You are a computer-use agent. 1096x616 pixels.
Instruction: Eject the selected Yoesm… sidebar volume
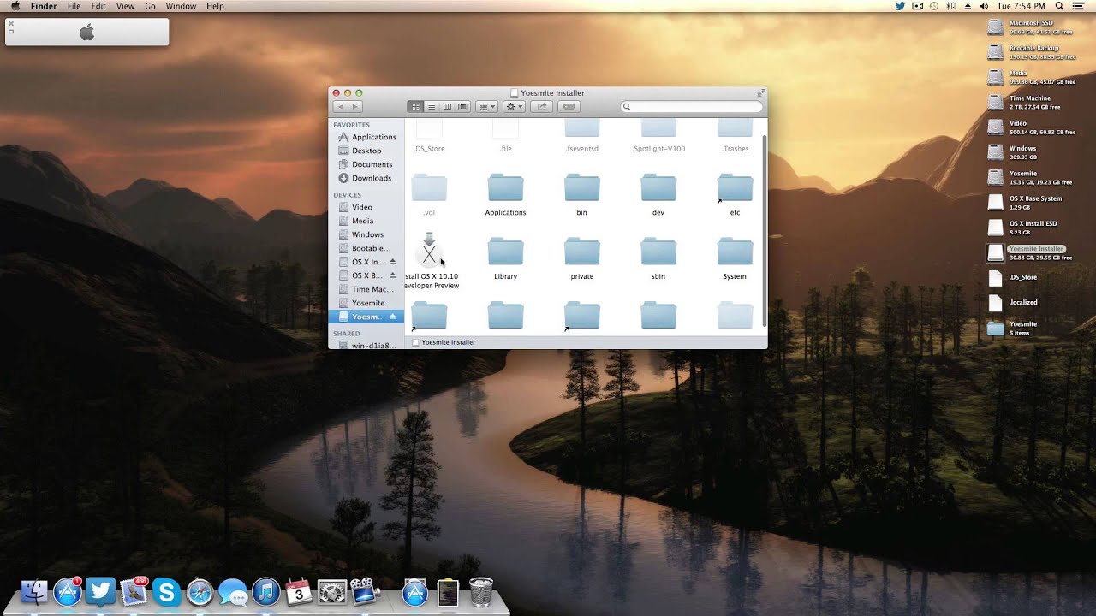point(393,317)
